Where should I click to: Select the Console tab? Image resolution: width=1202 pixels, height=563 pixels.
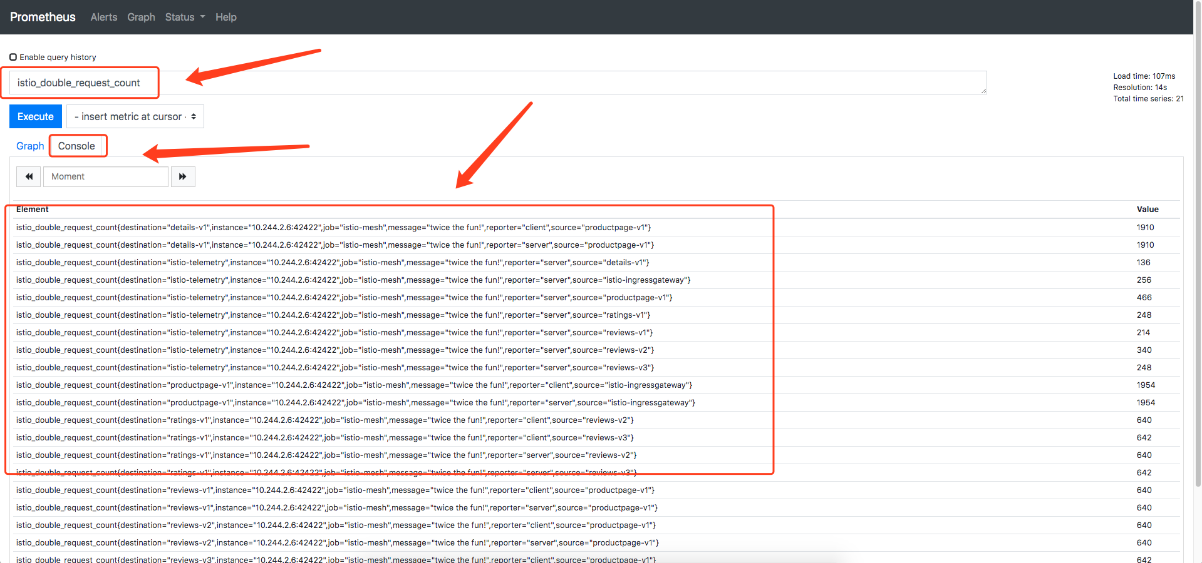[76, 146]
